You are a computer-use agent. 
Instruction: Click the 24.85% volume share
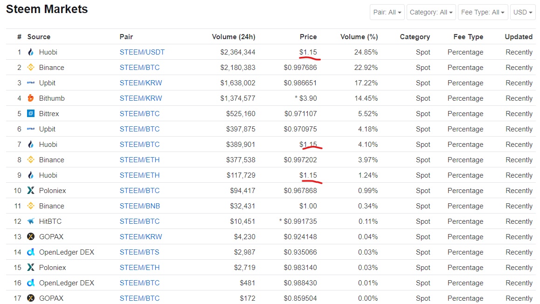pyautogui.click(x=366, y=52)
